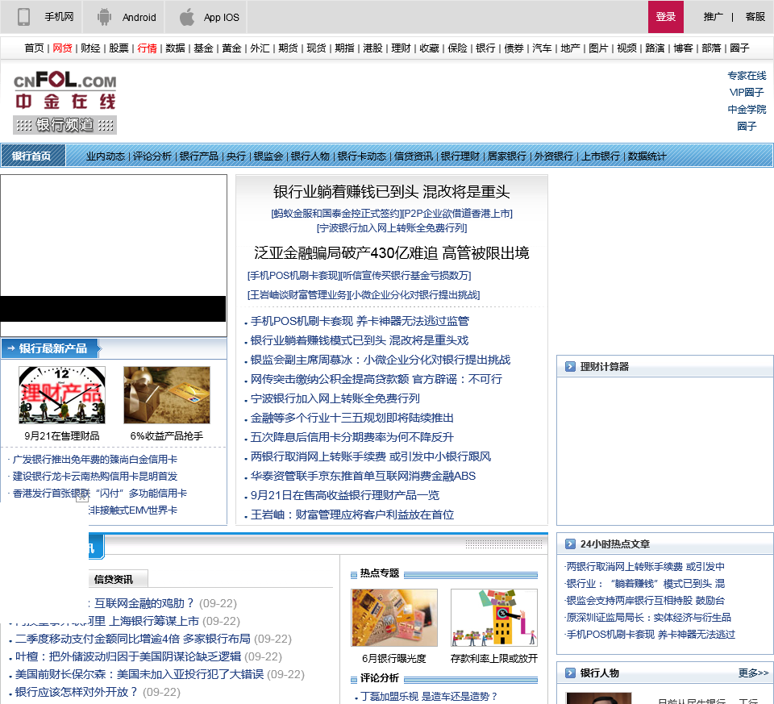Viewport: 774px width, 704px height.
Task: Open 银行产品 in the bank channel bar
Action: tap(199, 156)
